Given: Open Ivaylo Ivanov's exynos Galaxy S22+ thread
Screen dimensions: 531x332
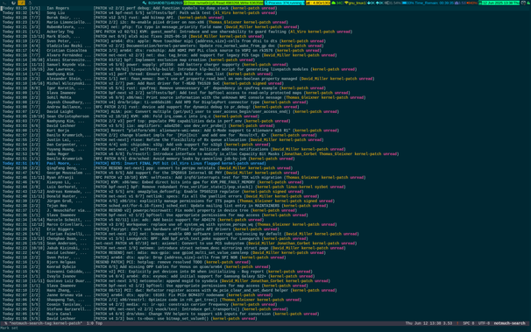Looking at the screenshot, I should tap(158, 276).
